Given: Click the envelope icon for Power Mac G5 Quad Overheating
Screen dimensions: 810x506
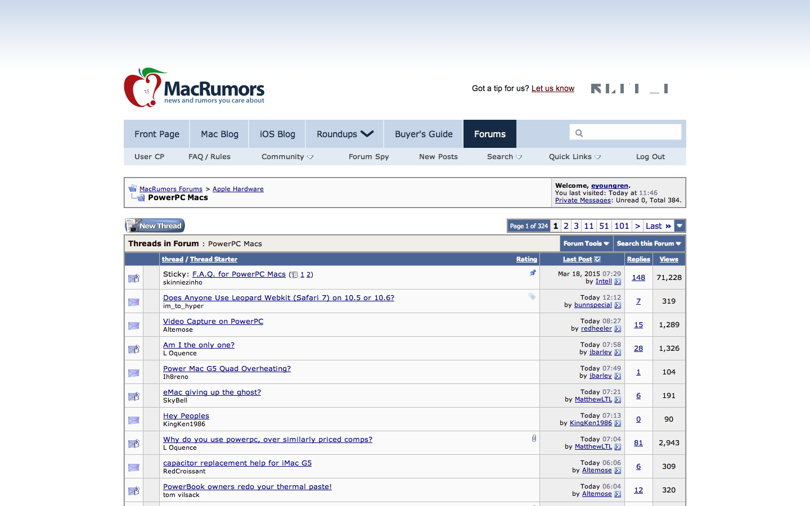Looking at the screenshot, I should coord(134,373).
